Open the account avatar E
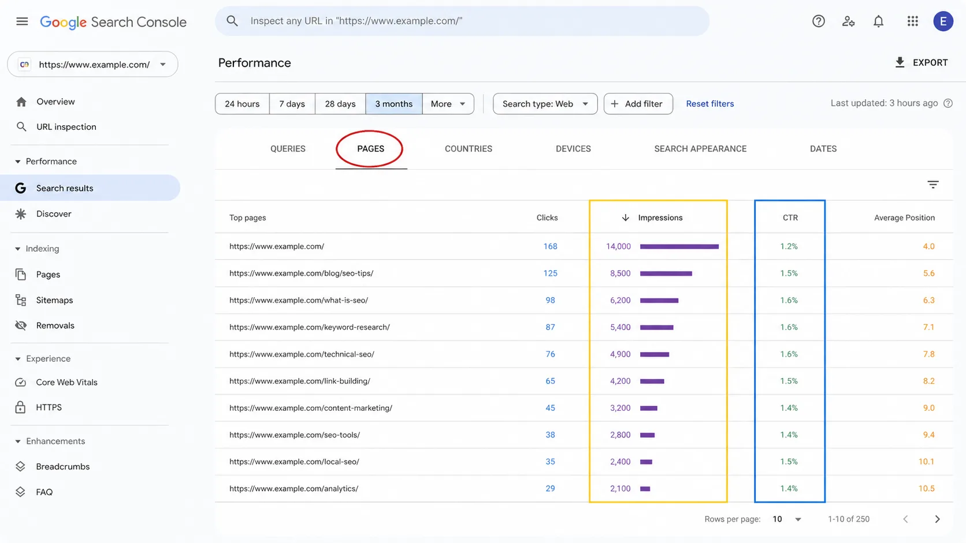 point(943,21)
